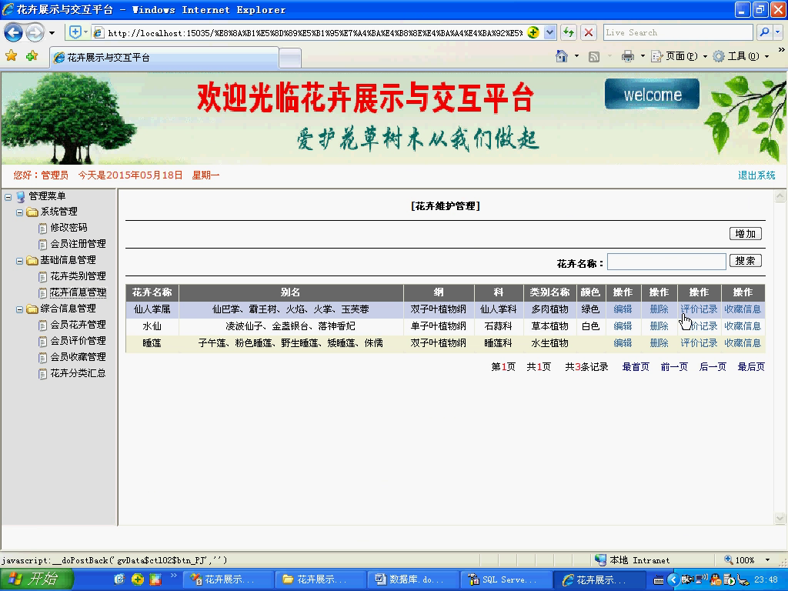Click the 系统管理 folder icon
The height and width of the screenshot is (591, 788).
coord(32,212)
